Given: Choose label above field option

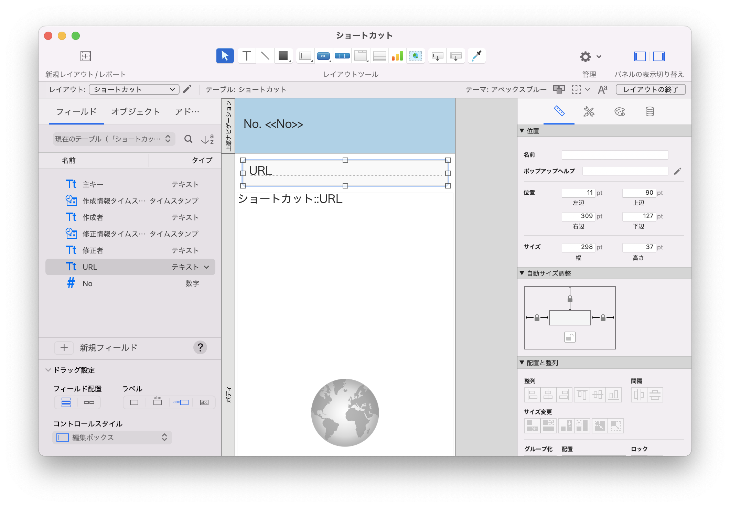Looking at the screenshot, I should (158, 402).
